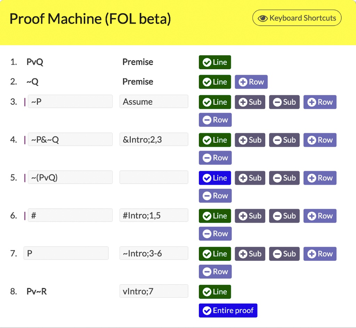This screenshot has width=356, height=328.
Task: Edit the formula field containing ~P&~Q
Action: pos(70,140)
